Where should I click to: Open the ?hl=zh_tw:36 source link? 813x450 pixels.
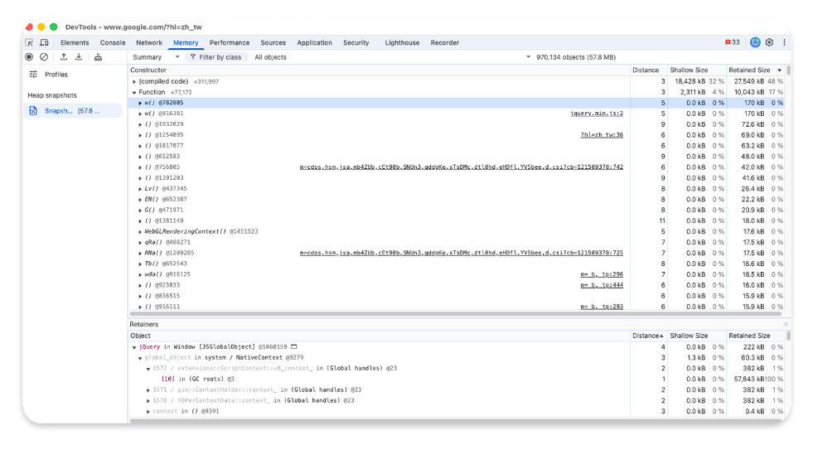[x=602, y=135]
